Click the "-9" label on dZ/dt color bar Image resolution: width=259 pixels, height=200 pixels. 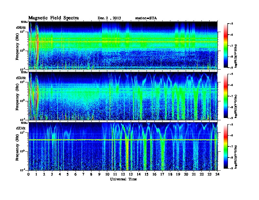click(x=232, y=168)
